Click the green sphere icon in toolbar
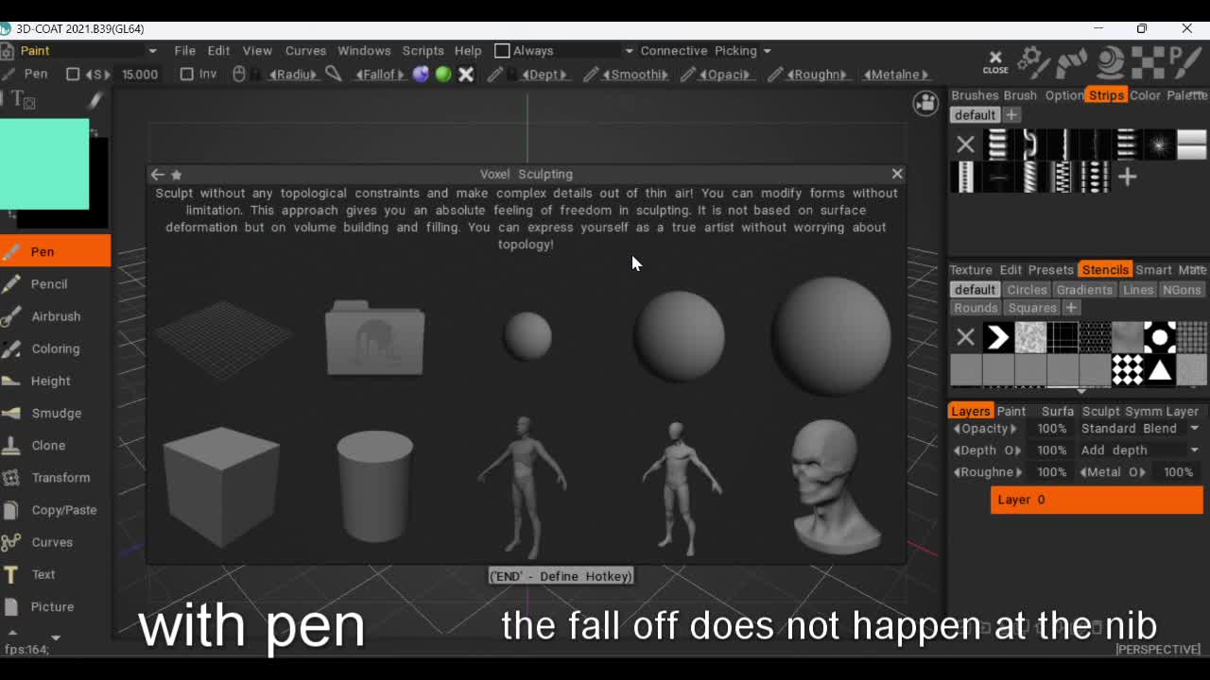This screenshot has width=1210, height=680. (443, 74)
